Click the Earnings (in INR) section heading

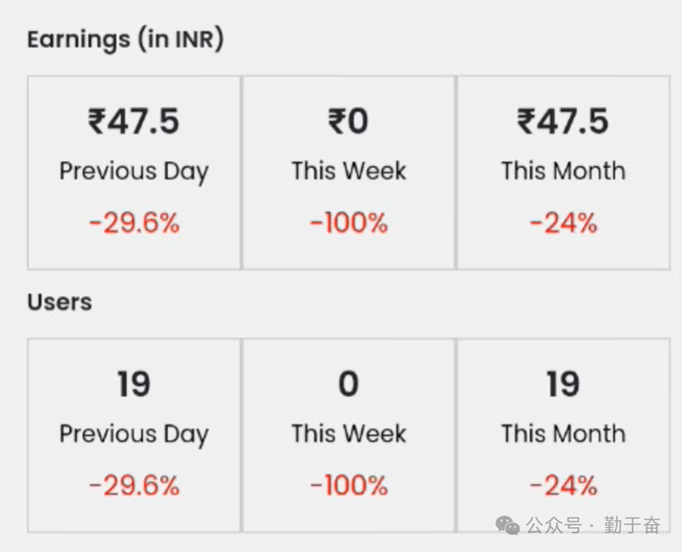point(125,39)
